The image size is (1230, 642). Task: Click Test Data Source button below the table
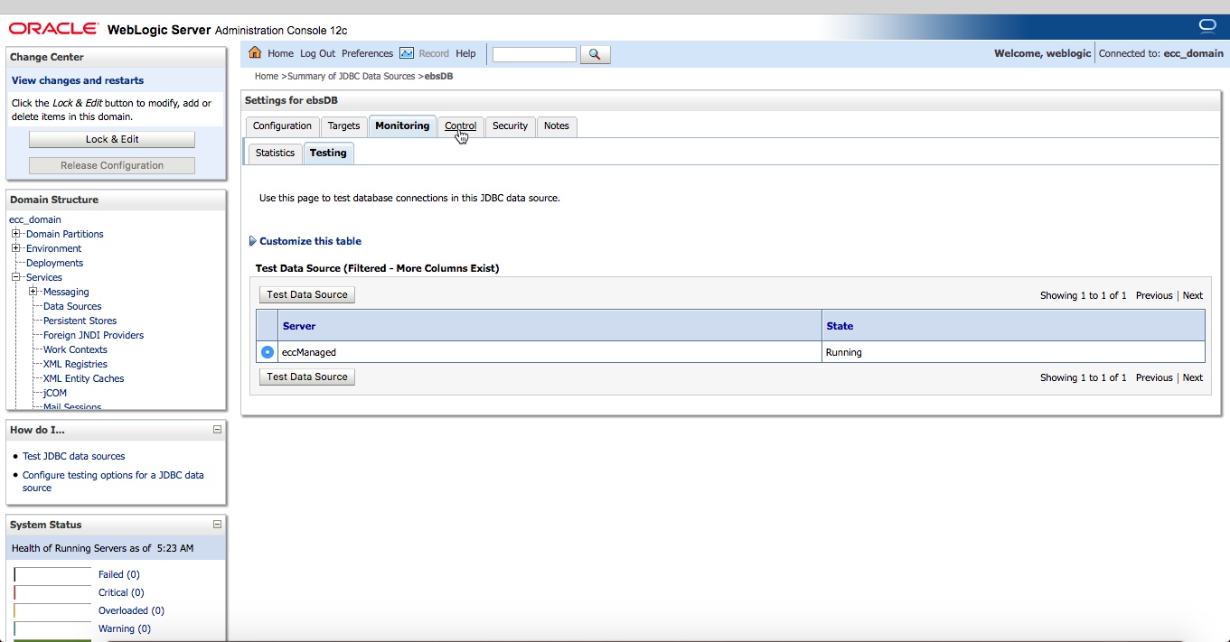307,377
